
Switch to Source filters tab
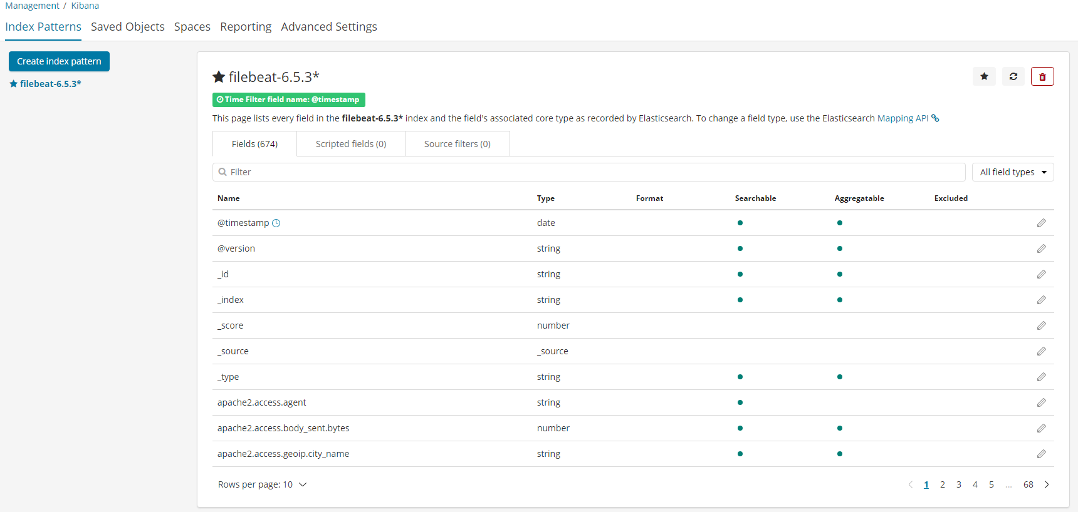coord(458,144)
